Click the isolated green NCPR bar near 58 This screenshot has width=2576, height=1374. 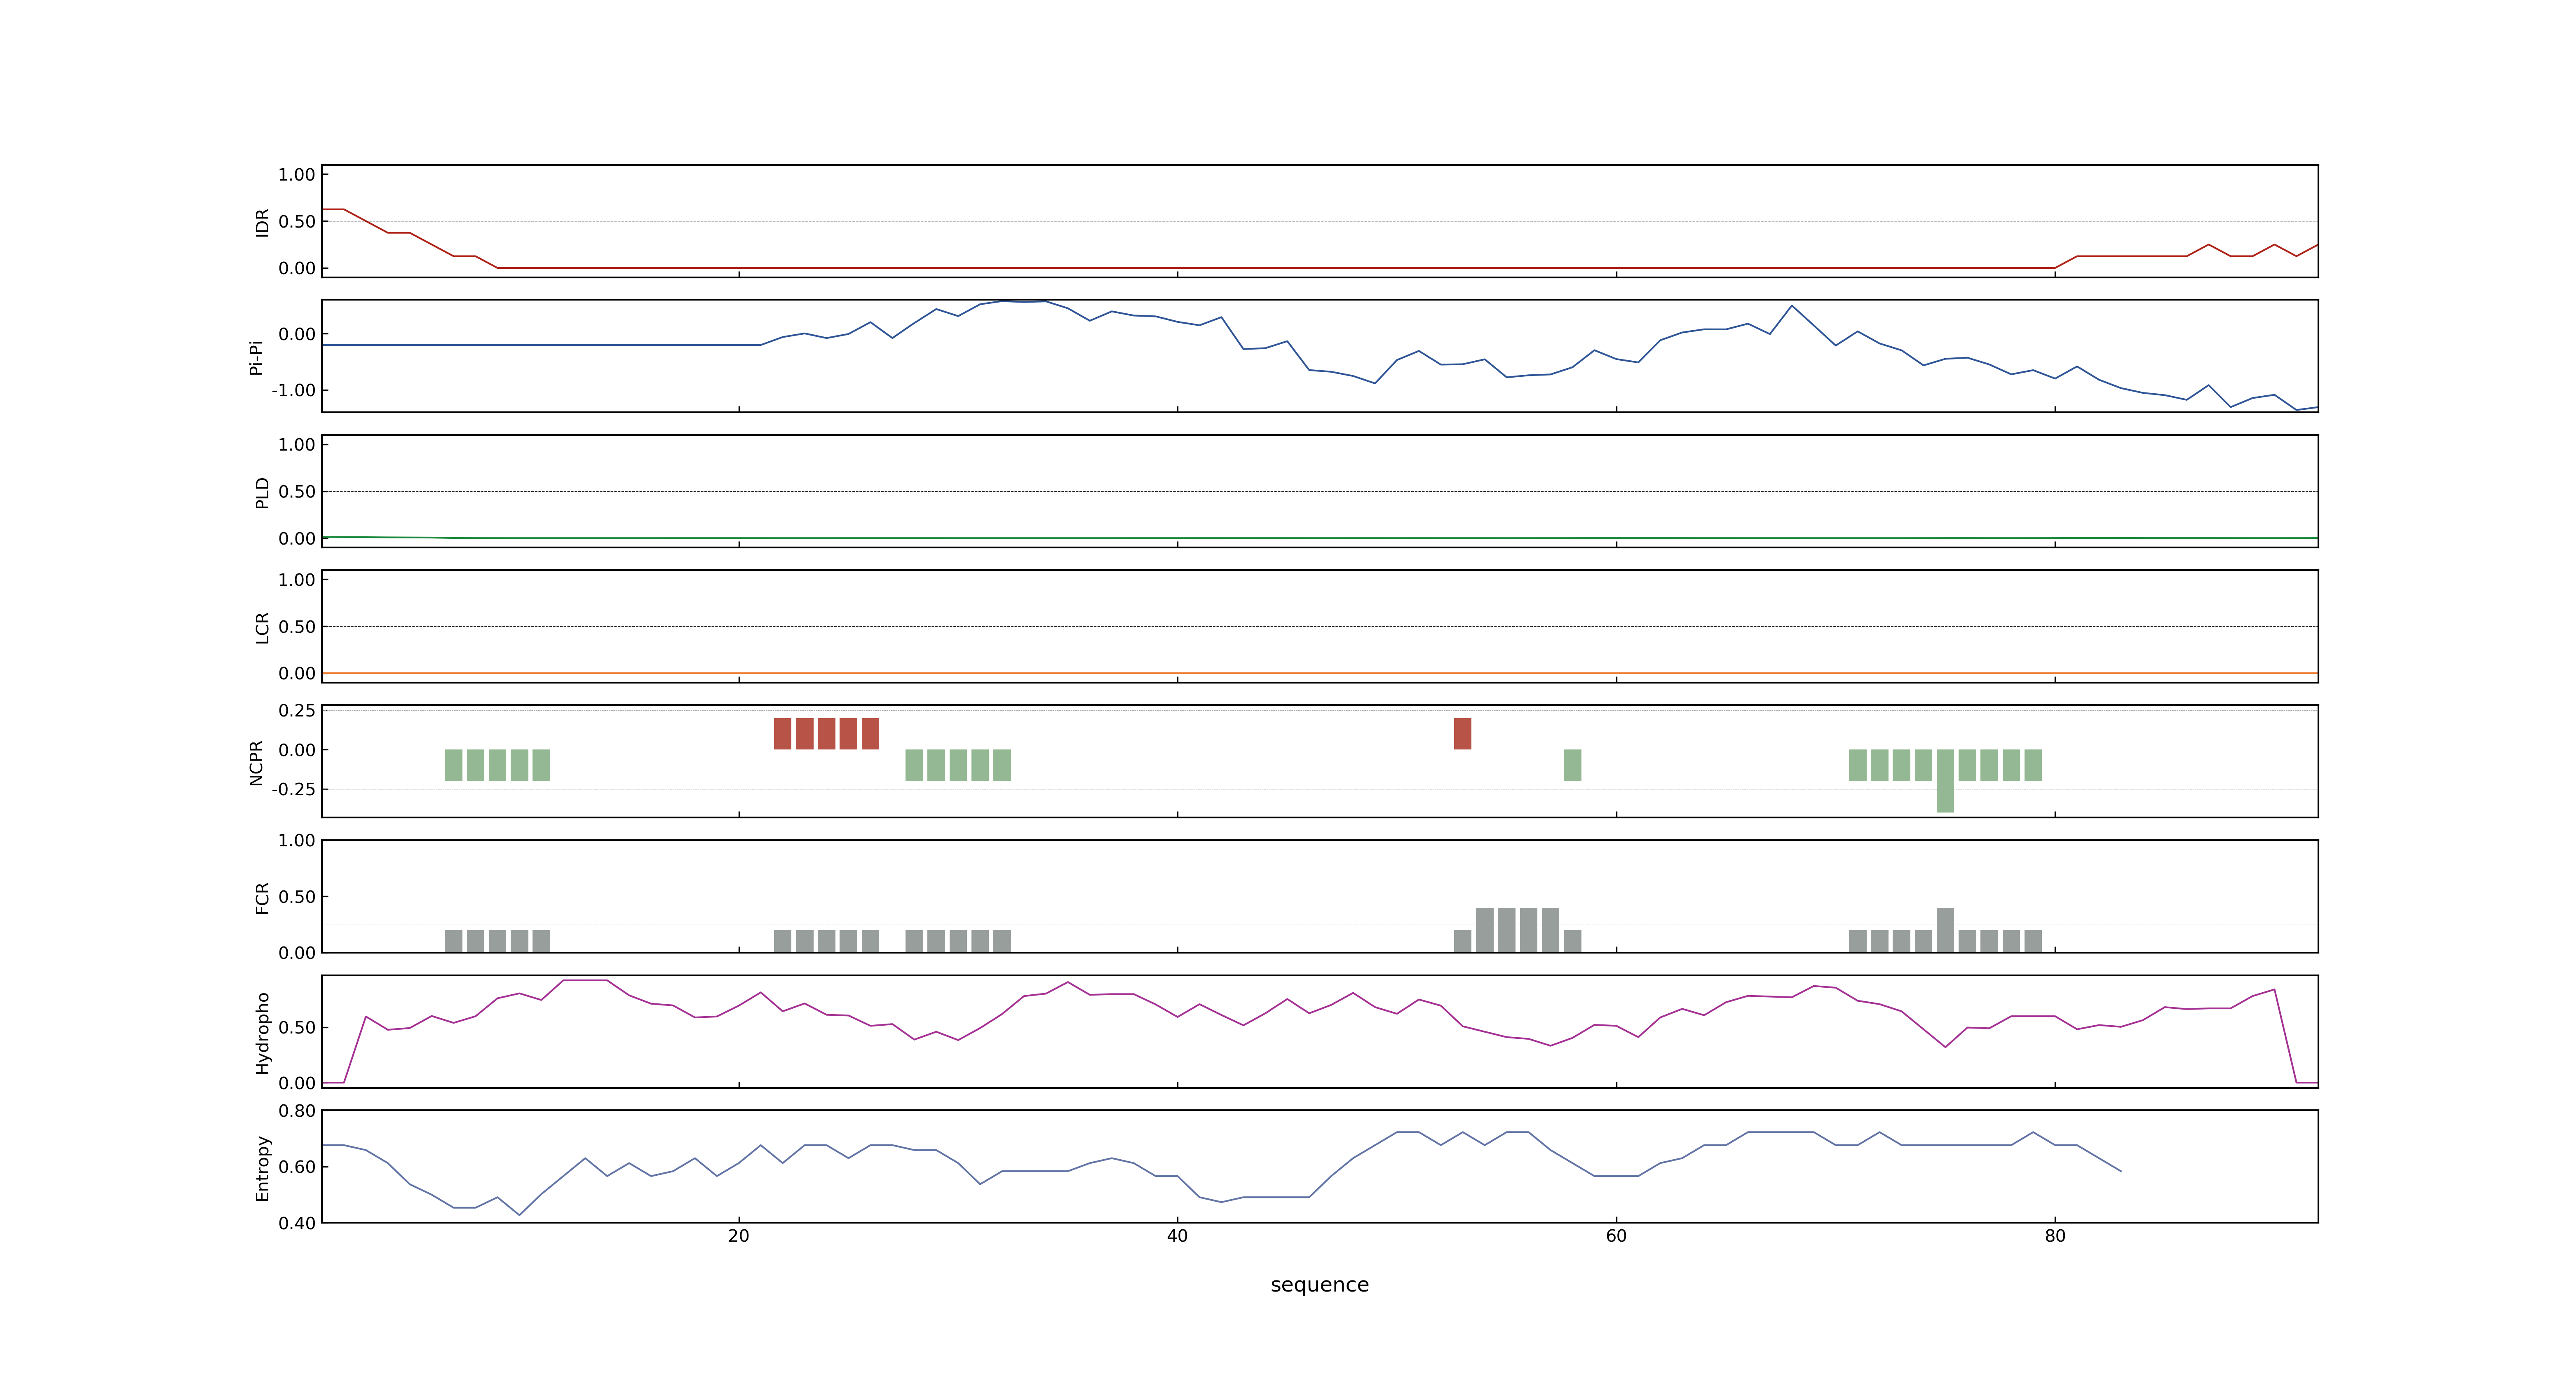coord(1572,765)
